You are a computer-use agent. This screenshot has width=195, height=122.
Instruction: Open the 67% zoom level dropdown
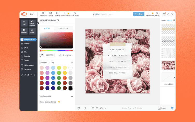[103, 108]
